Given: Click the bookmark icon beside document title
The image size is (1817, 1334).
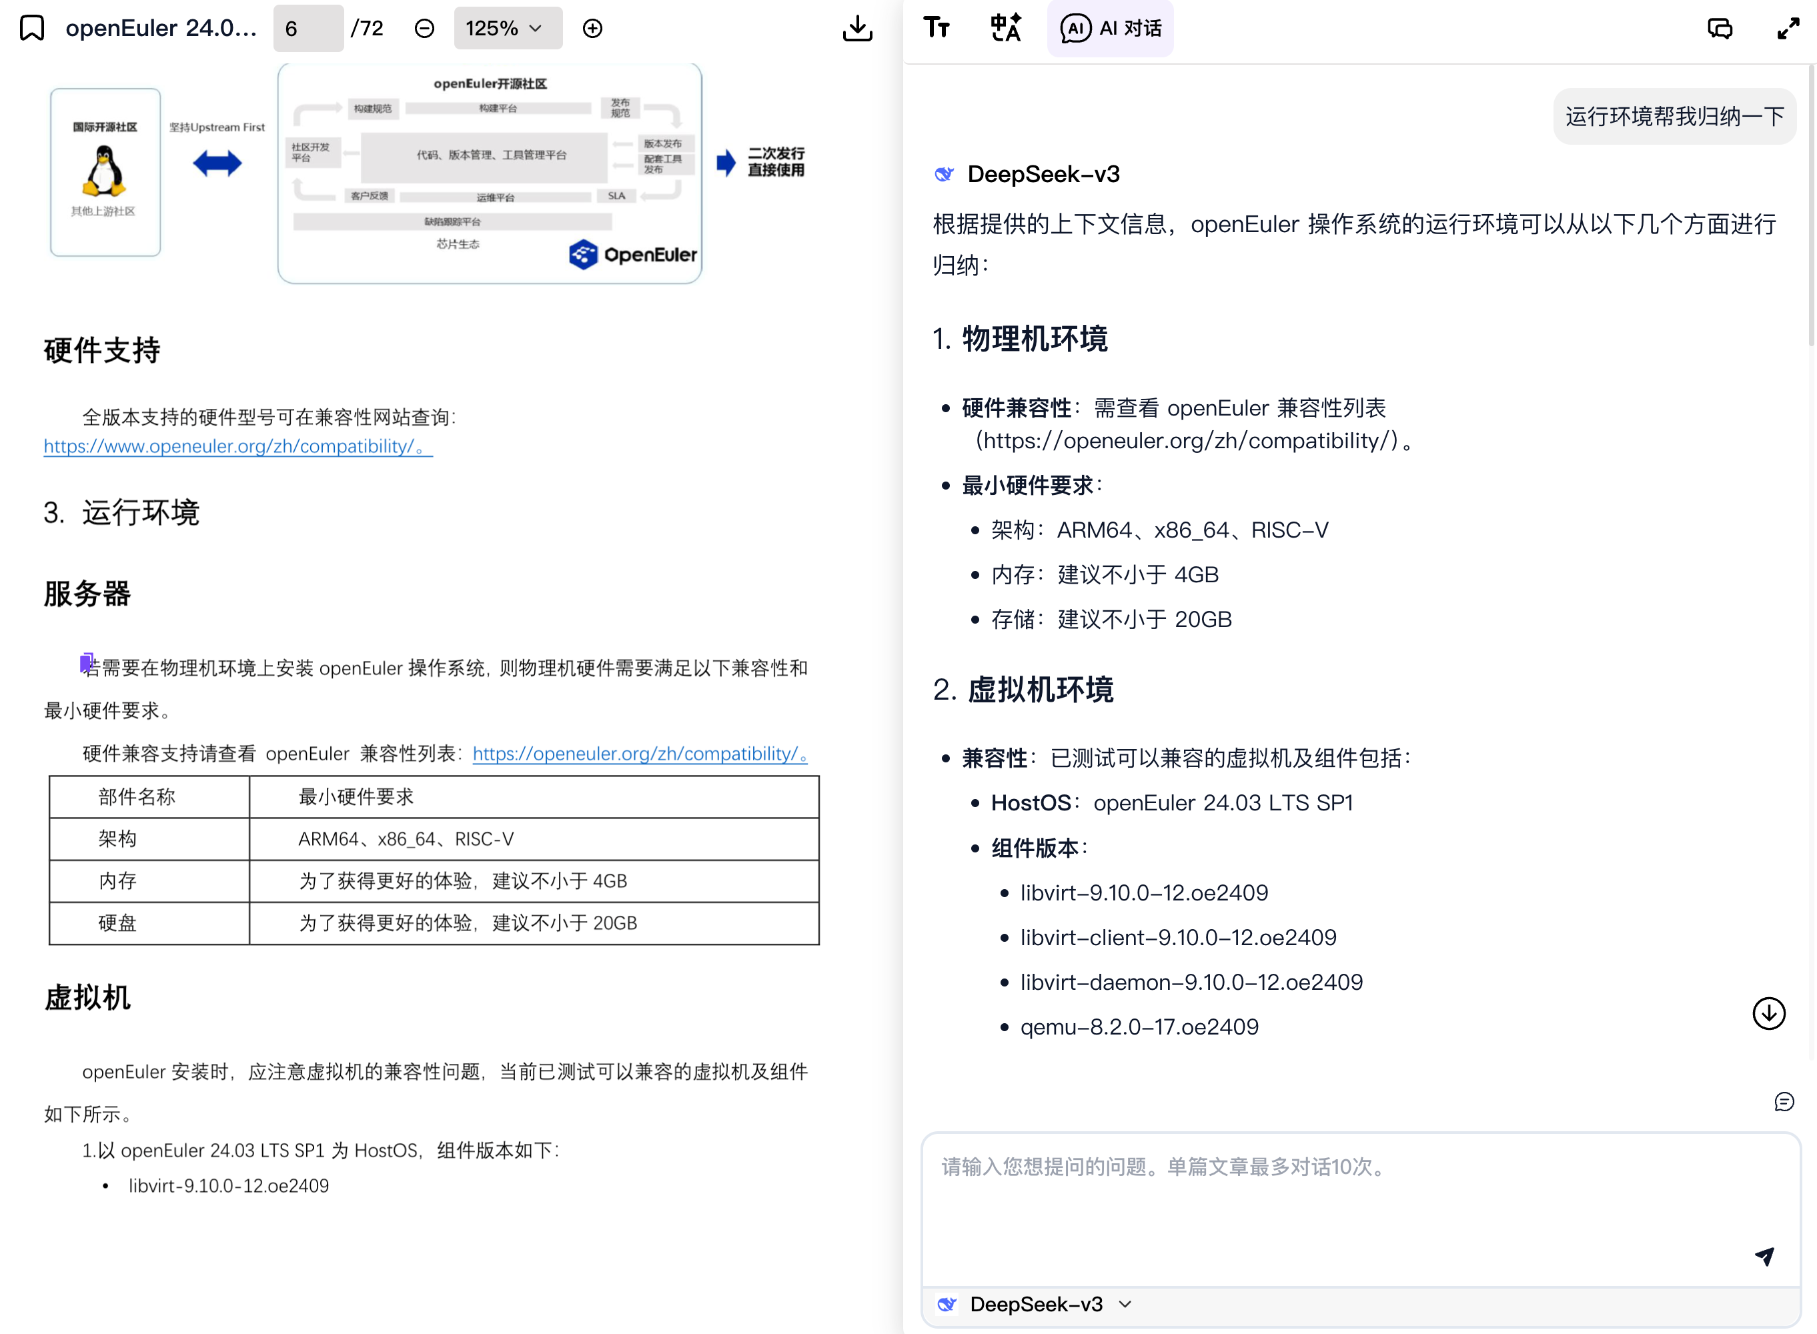Looking at the screenshot, I should click(31, 28).
